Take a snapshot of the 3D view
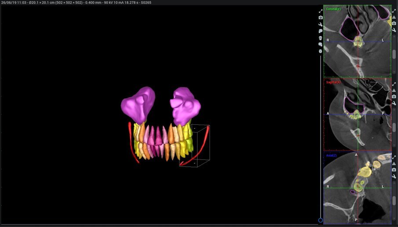 tap(321, 18)
